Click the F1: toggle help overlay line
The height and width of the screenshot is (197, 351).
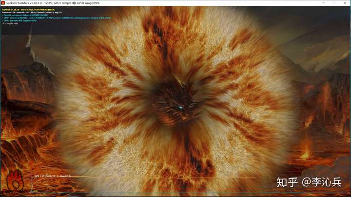pyautogui.click(x=10, y=23)
